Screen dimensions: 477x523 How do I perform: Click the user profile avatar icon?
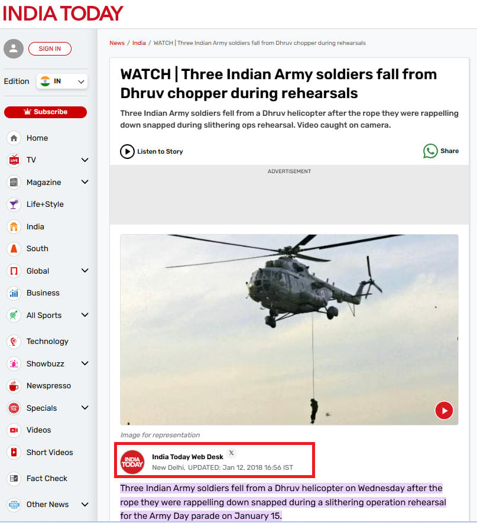click(14, 48)
